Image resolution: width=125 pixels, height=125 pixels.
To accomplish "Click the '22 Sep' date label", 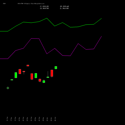I will coord(23,119).
